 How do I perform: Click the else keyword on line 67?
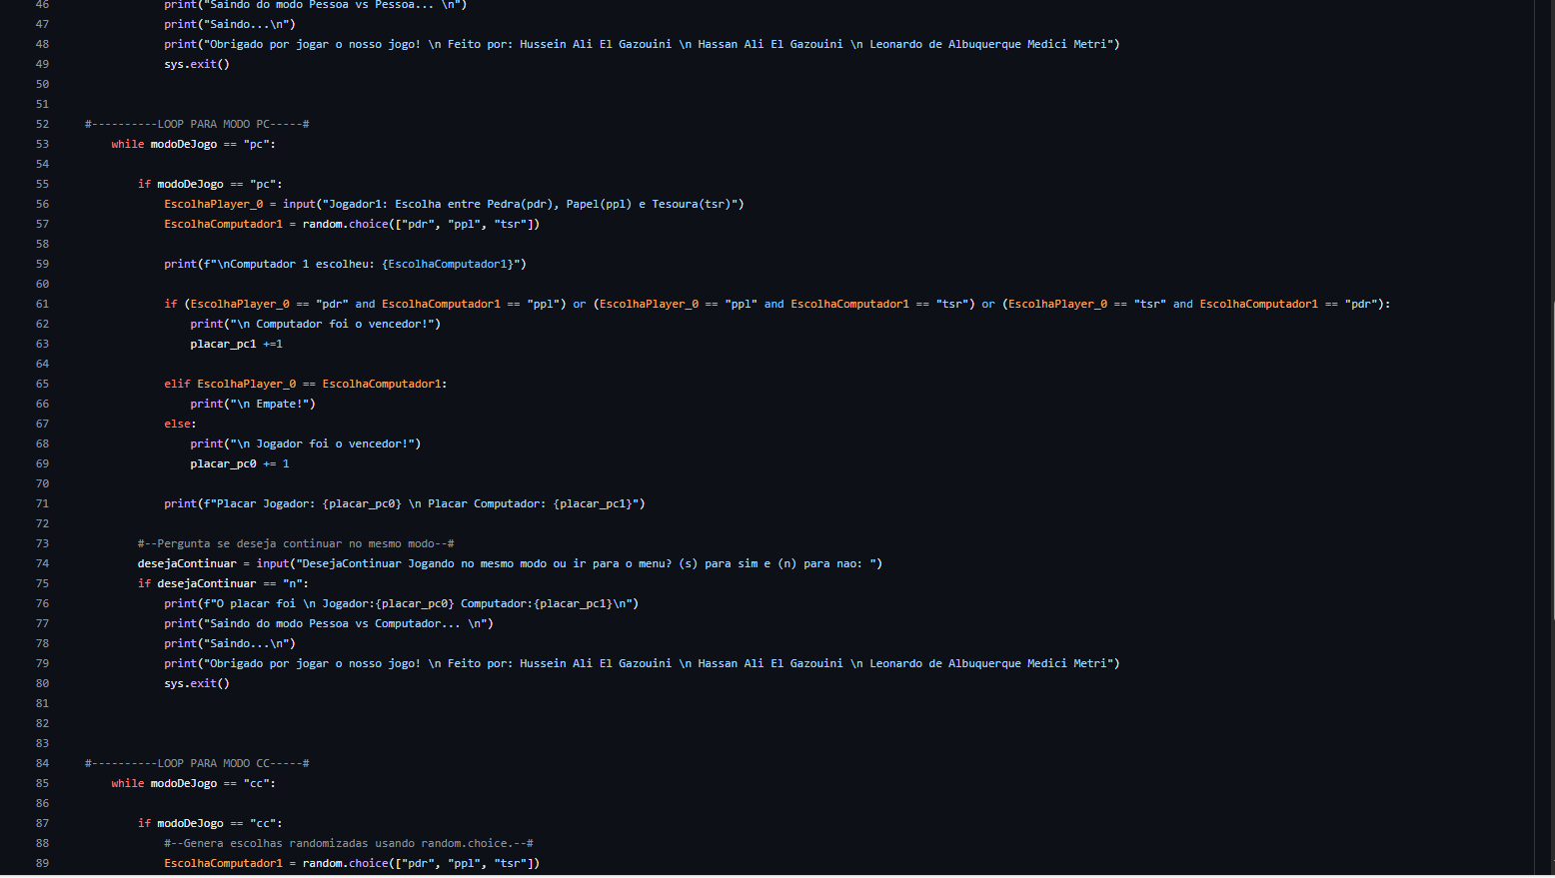click(x=177, y=424)
